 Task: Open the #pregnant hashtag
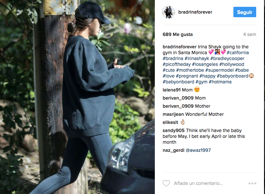tap(187, 76)
